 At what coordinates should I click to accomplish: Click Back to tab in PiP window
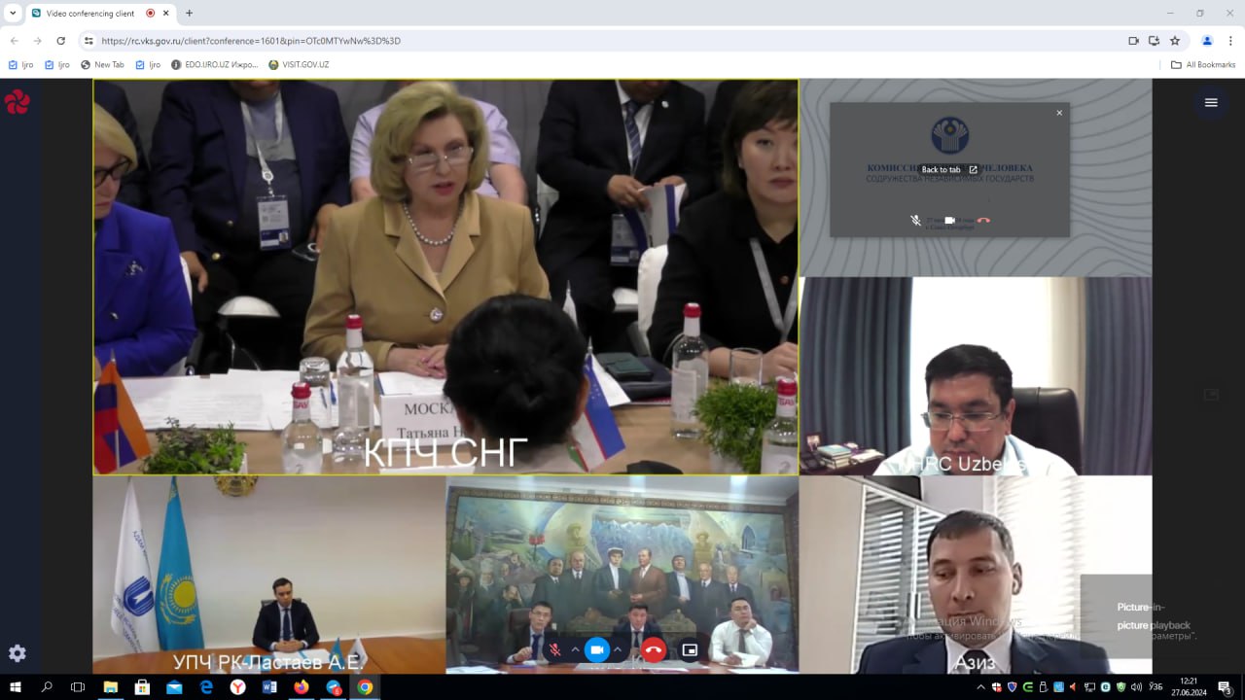949,169
